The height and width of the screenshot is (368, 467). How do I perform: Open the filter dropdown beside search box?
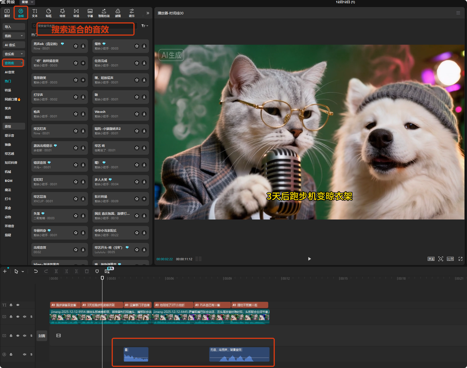click(x=144, y=26)
